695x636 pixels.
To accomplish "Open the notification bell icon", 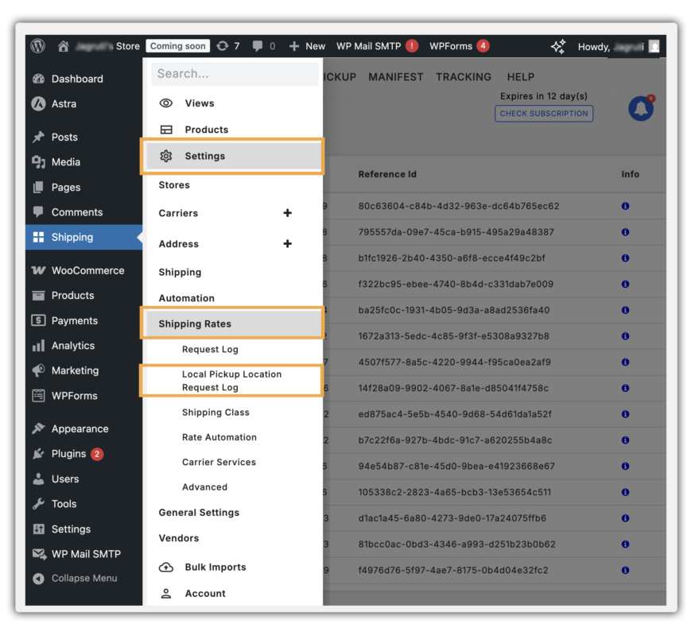I will coord(641,109).
